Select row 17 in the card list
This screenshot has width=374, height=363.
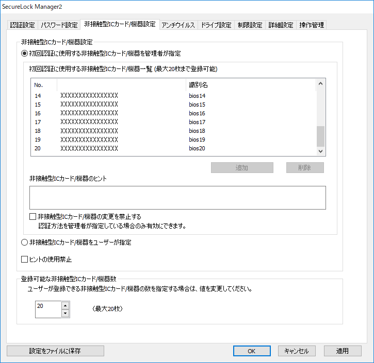point(174,122)
